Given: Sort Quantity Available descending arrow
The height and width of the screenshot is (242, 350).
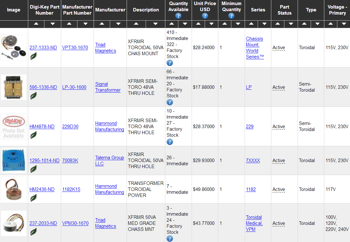Looking at the screenshot, I should click(185, 24).
